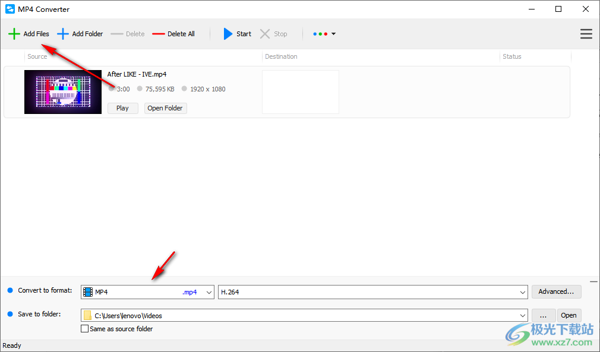Play the After LIKE video
Screen dimensions: 600x352
[x=122, y=108]
